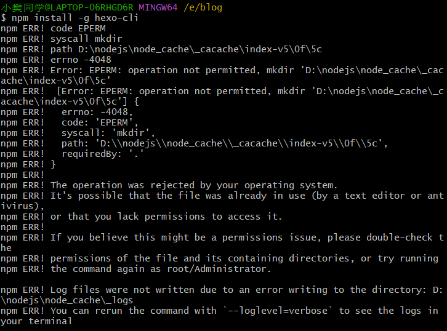The width and height of the screenshot is (447, 331).
Task: Click the 'code EPERM' error line
Action: (x=78, y=28)
